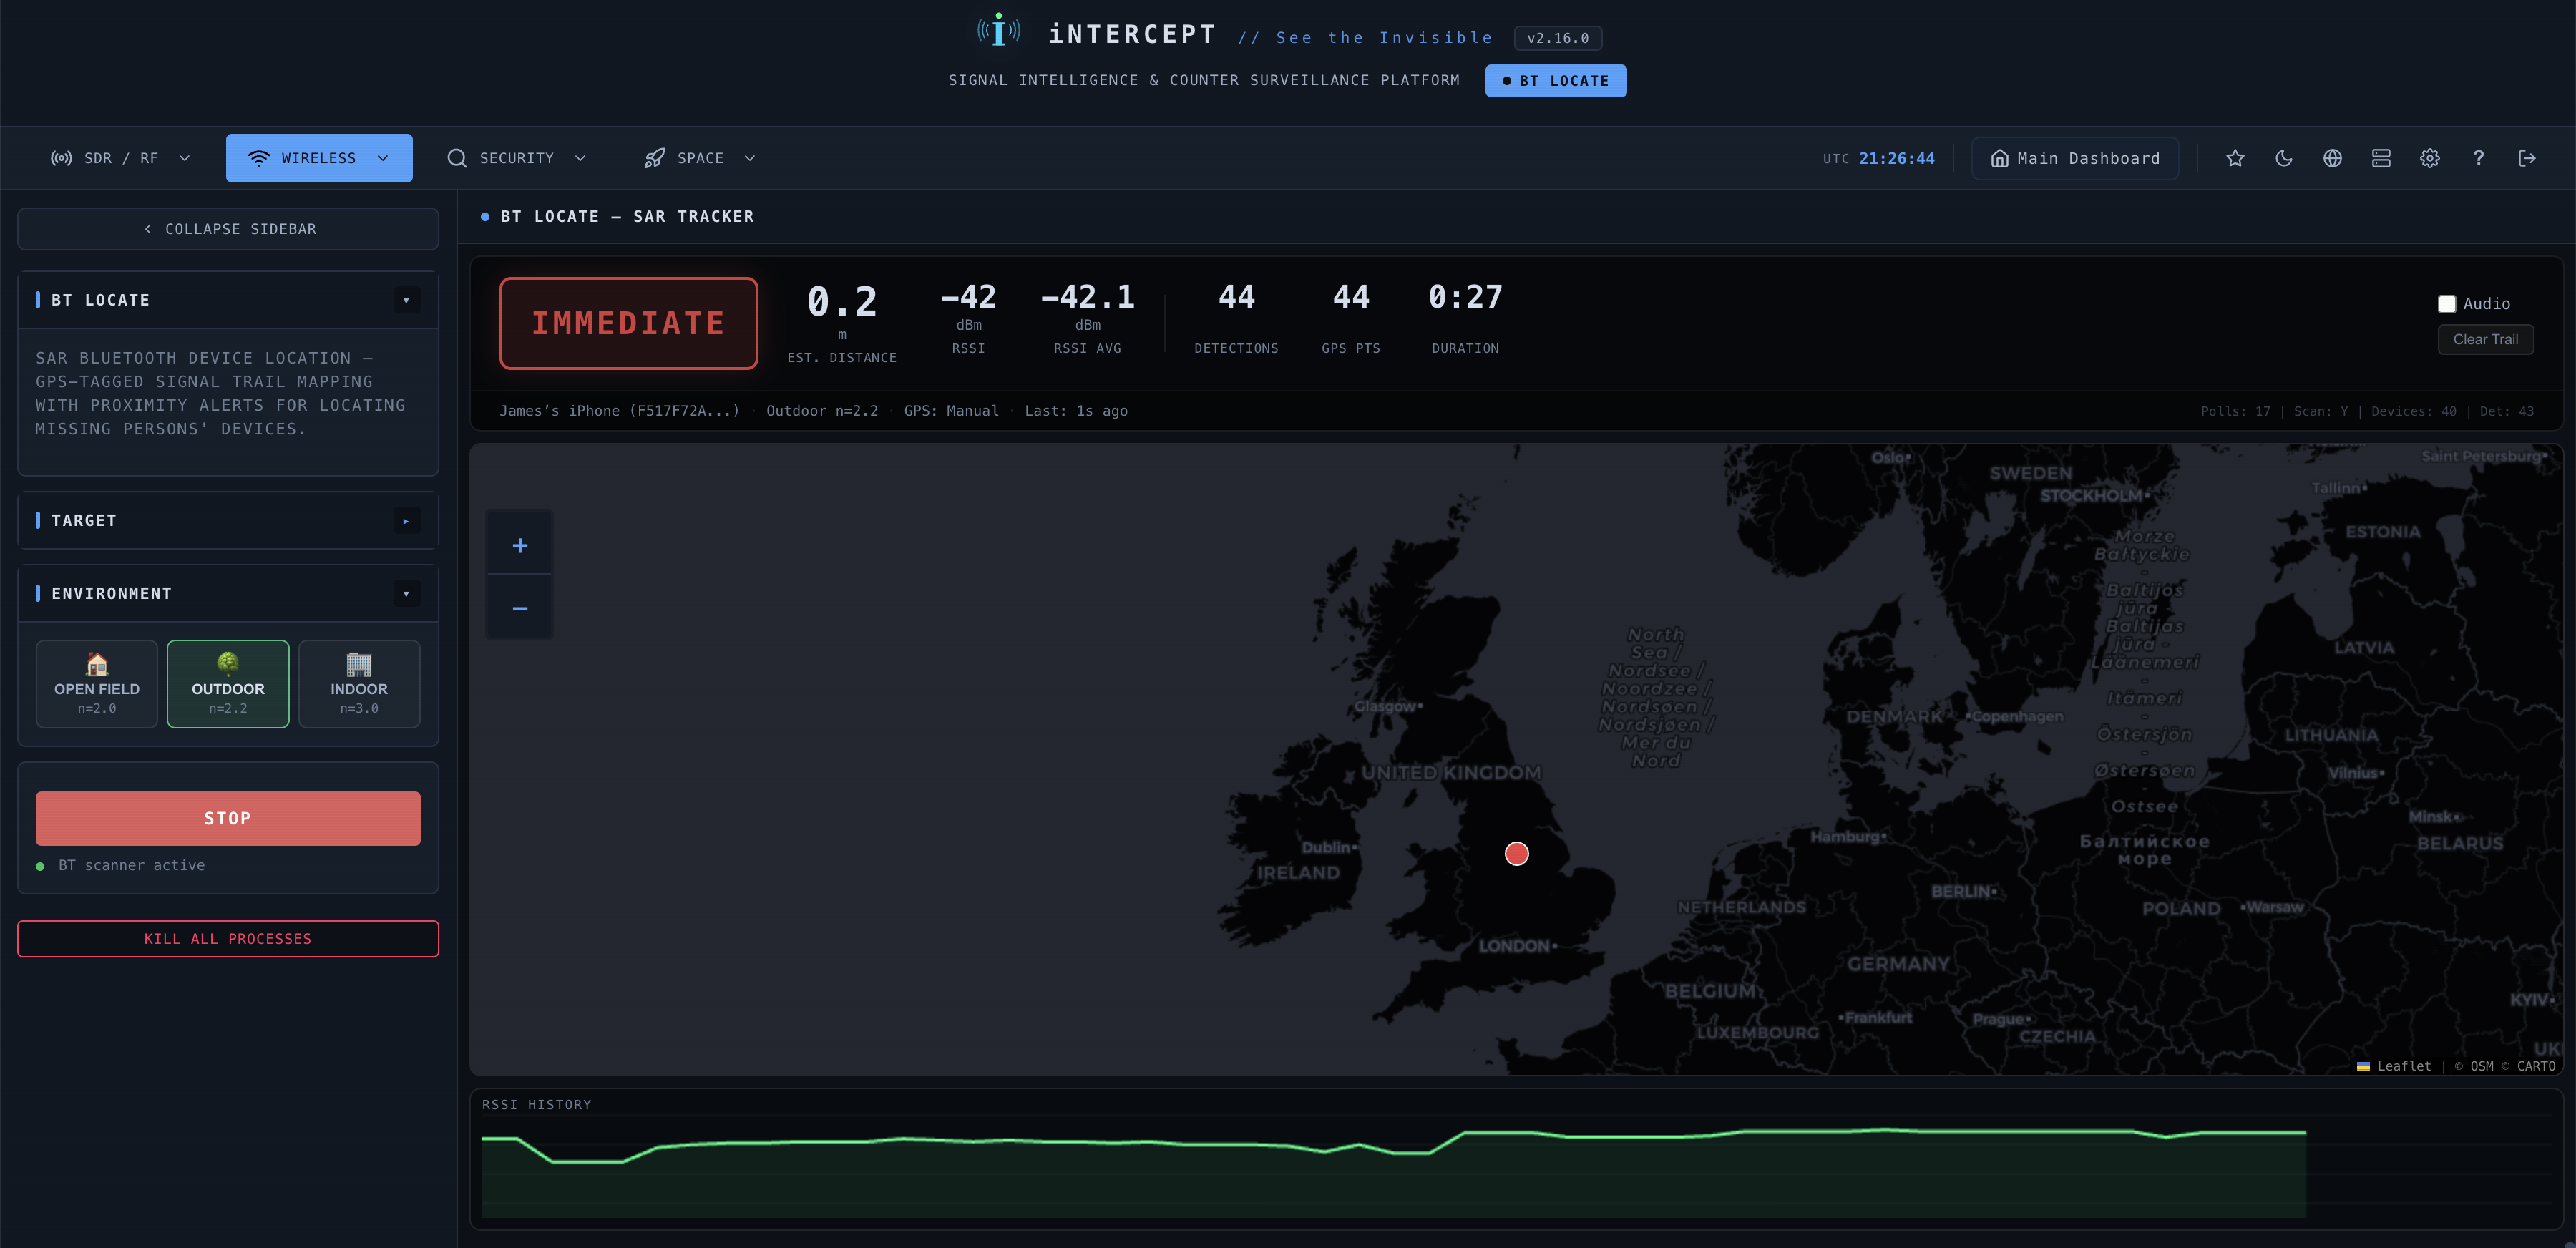
Task: Expand the TARGET panel
Action: click(406, 520)
